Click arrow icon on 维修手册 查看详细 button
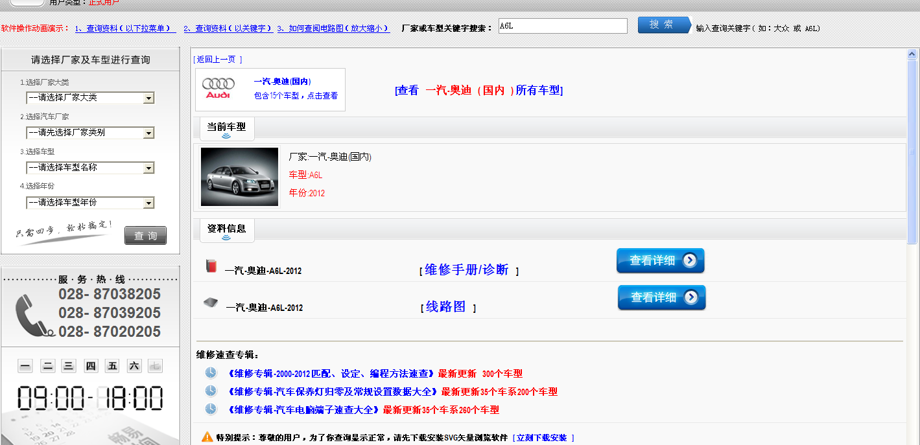The height and width of the screenshot is (445, 920). tap(690, 260)
